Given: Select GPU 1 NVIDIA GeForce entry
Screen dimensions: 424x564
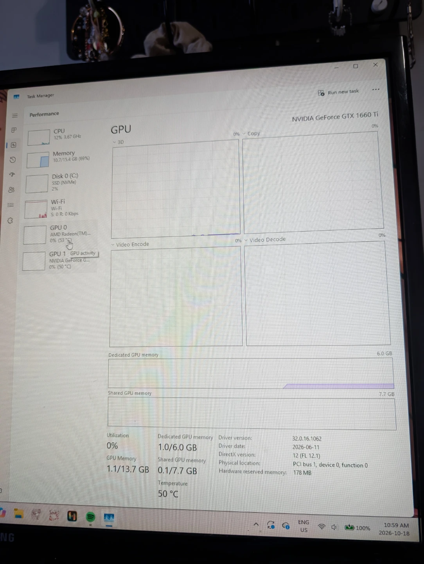Looking at the screenshot, I should [59, 260].
